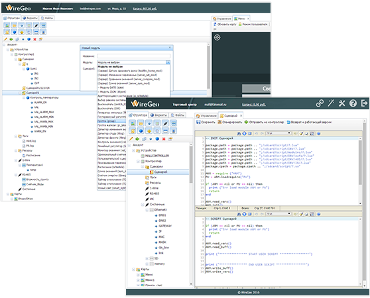Click the copy pages icon in front window tree toolbar
370x298 pixels.
[x=144, y=139]
